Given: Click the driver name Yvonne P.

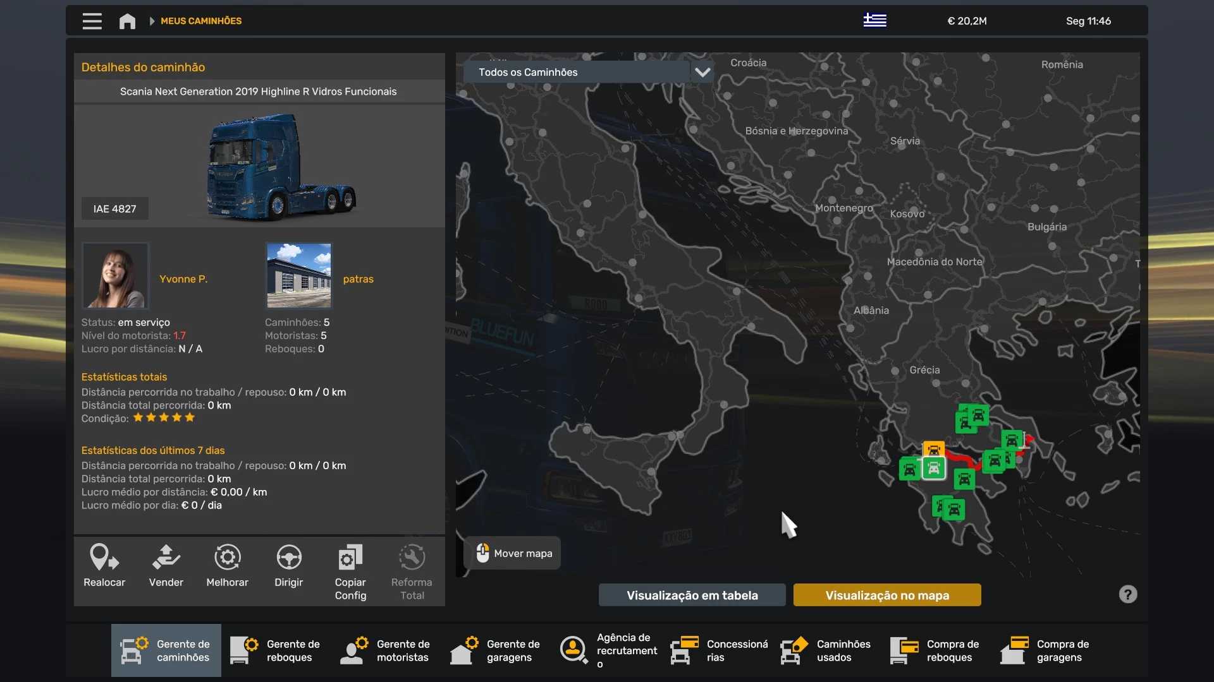Looking at the screenshot, I should point(183,279).
